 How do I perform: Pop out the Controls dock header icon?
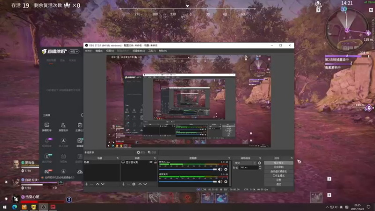292,158
